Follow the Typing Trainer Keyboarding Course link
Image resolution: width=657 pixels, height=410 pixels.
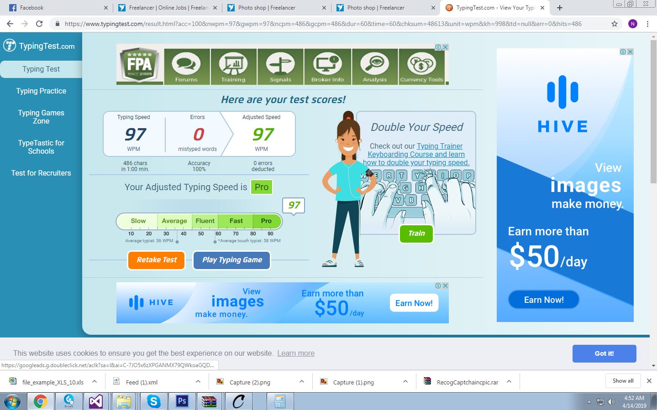[x=416, y=154]
